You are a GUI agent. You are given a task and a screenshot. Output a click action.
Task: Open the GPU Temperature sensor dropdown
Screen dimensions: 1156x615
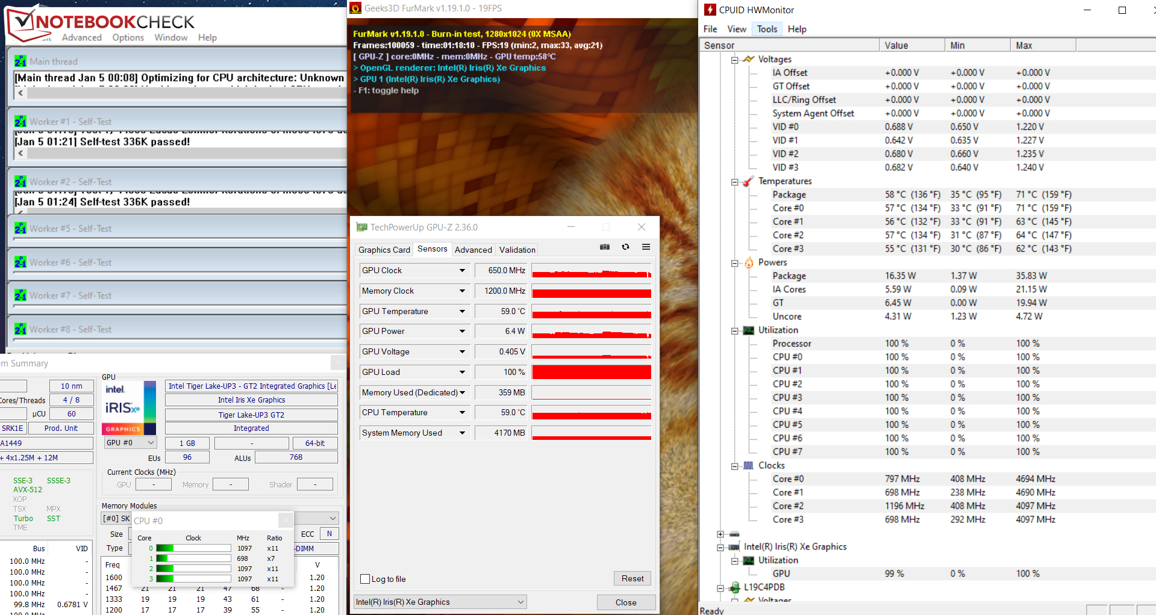point(462,311)
